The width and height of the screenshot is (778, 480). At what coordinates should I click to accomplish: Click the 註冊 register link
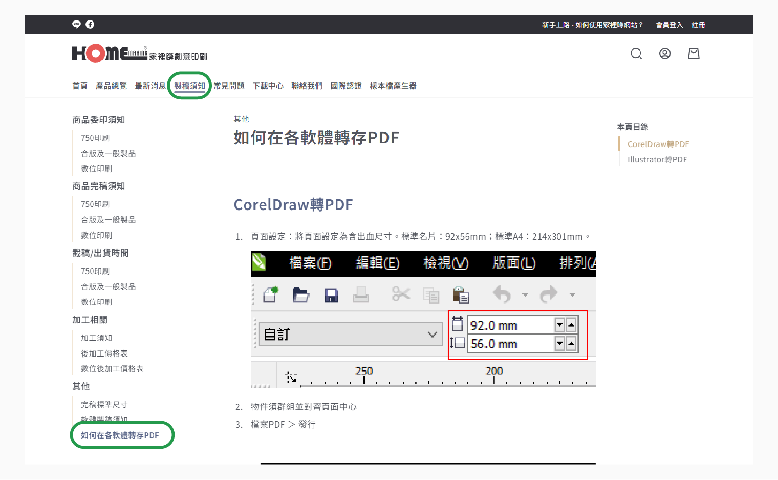(698, 25)
